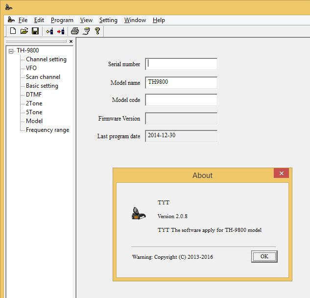
Task: Click the Model name label
Action: coord(125,83)
